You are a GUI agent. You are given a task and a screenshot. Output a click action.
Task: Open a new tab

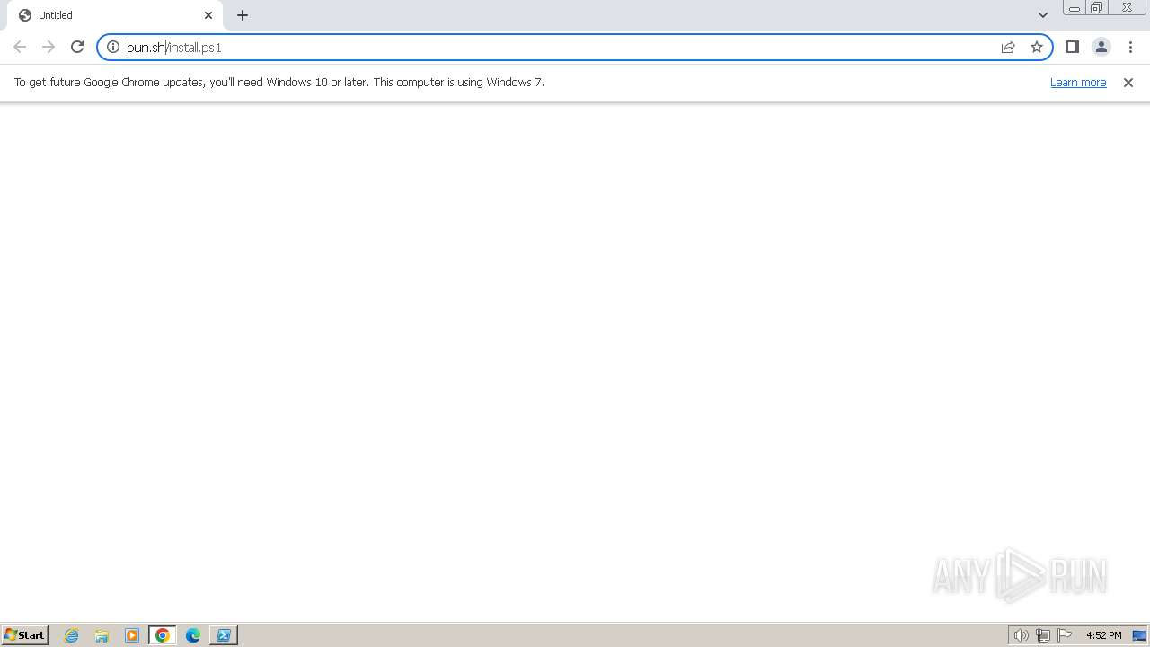click(243, 15)
